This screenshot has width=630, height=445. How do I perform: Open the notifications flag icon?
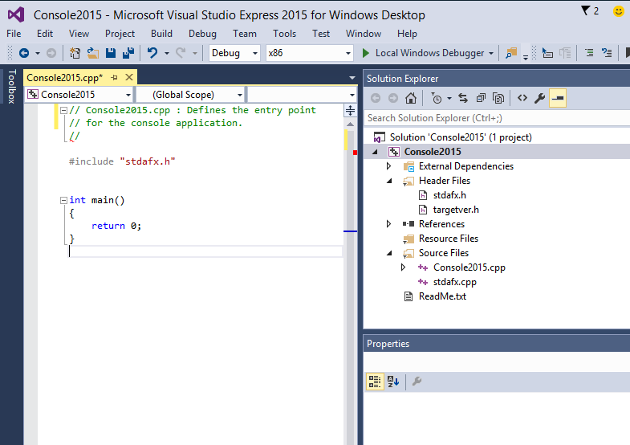586,10
